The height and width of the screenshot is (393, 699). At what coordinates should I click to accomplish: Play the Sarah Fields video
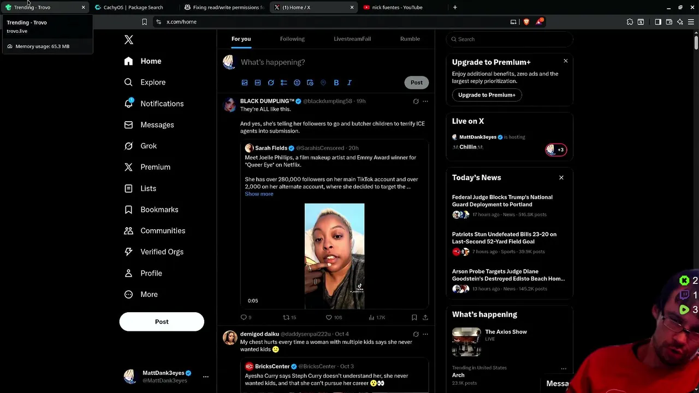coord(334,256)
